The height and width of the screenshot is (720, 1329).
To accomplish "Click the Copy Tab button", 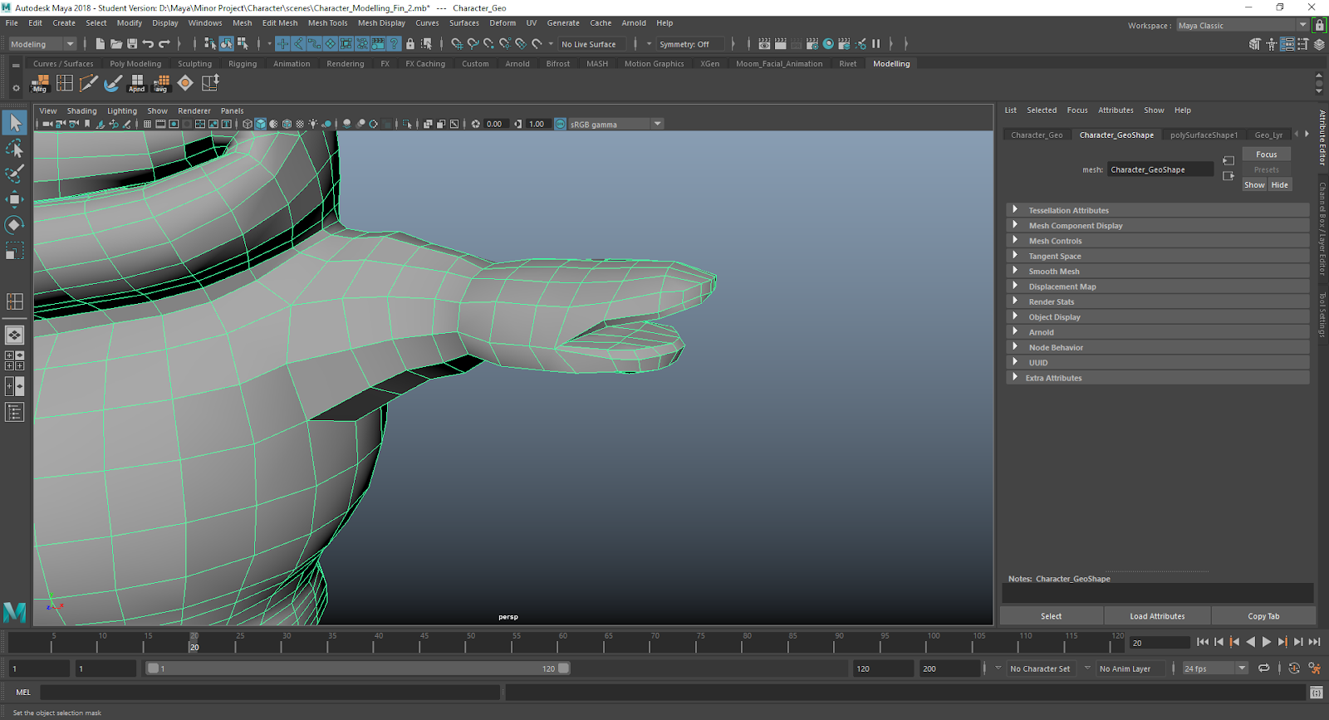I will click(1263, 616).
